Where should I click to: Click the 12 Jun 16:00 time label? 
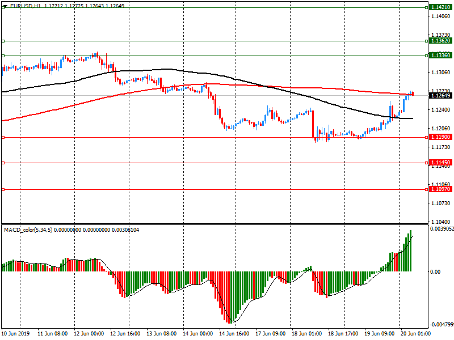coord(125,333)
